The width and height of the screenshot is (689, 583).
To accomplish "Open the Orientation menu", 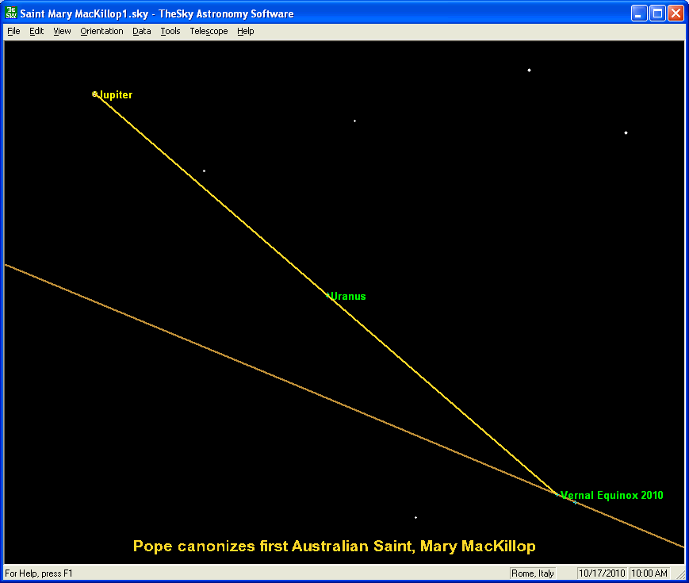I will point(101,31).
